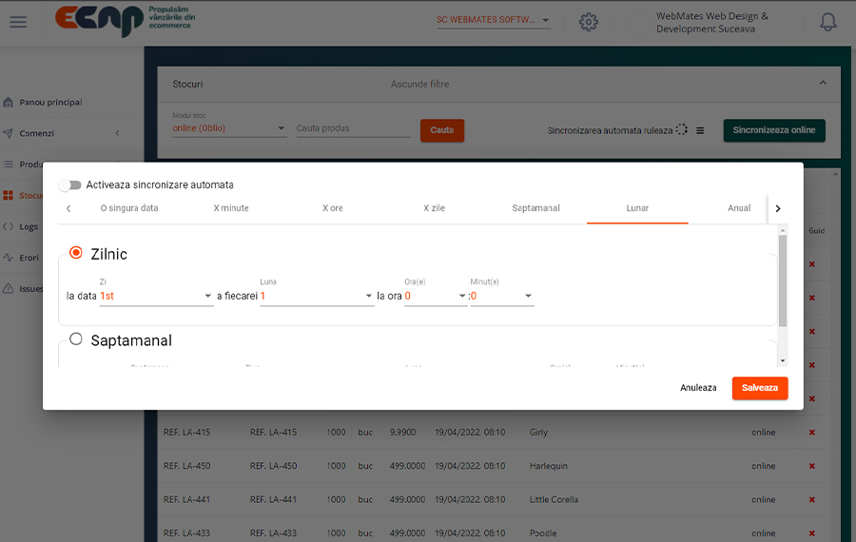Click the dialog's vertical scrollbar
The width and height of the screenshot is (856, 542).
pyautogui.click(x=783, y=281)
